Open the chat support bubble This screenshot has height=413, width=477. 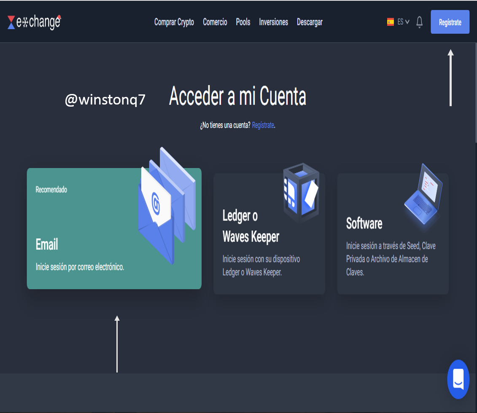coord(458,379)
